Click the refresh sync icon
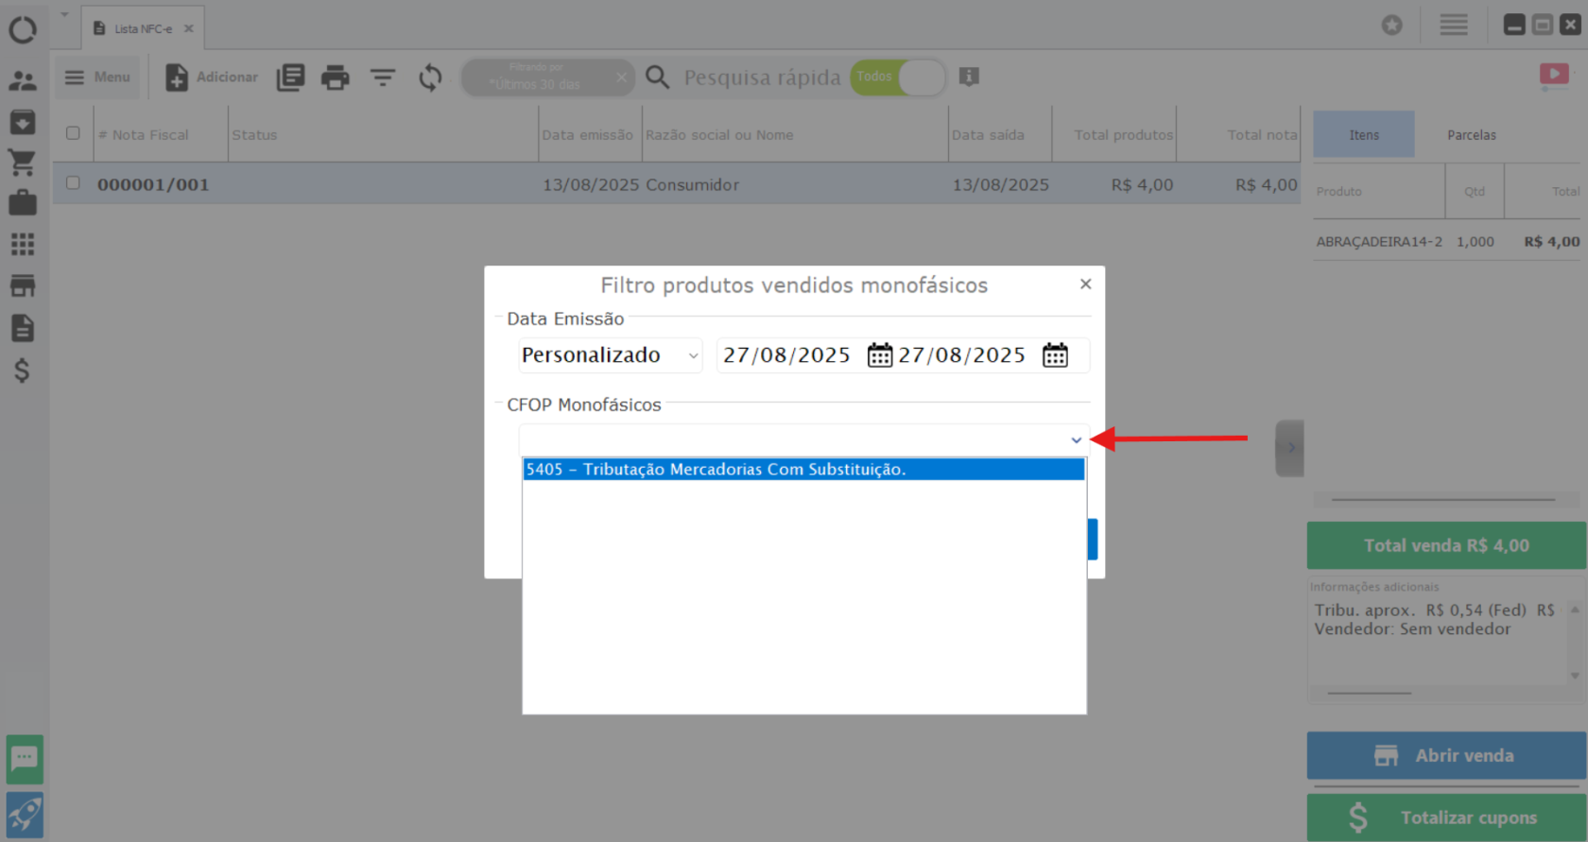This screenshot has height=842, width=1588. pos(430,77)
